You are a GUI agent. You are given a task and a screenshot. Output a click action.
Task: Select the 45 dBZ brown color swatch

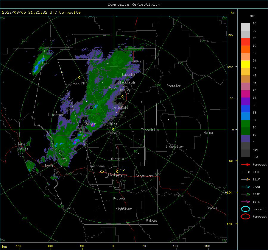[x=245, y=79]
